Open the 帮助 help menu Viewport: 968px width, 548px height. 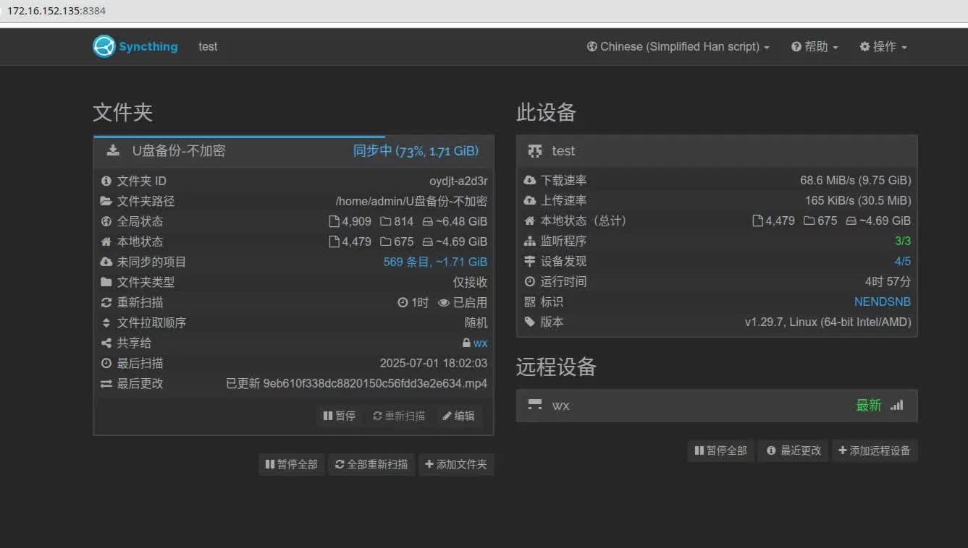click(x=815, y=46)
